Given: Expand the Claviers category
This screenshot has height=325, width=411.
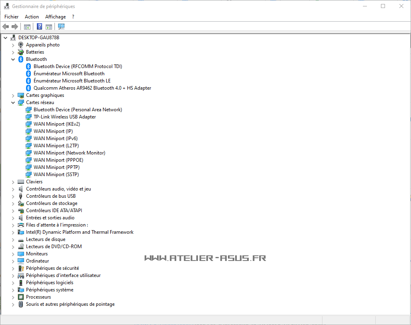Looking at the screenshot, I should pyautogui.click(x=13, y=182).
